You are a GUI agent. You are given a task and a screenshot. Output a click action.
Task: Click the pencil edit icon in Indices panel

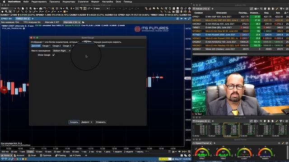pos(277,9)
